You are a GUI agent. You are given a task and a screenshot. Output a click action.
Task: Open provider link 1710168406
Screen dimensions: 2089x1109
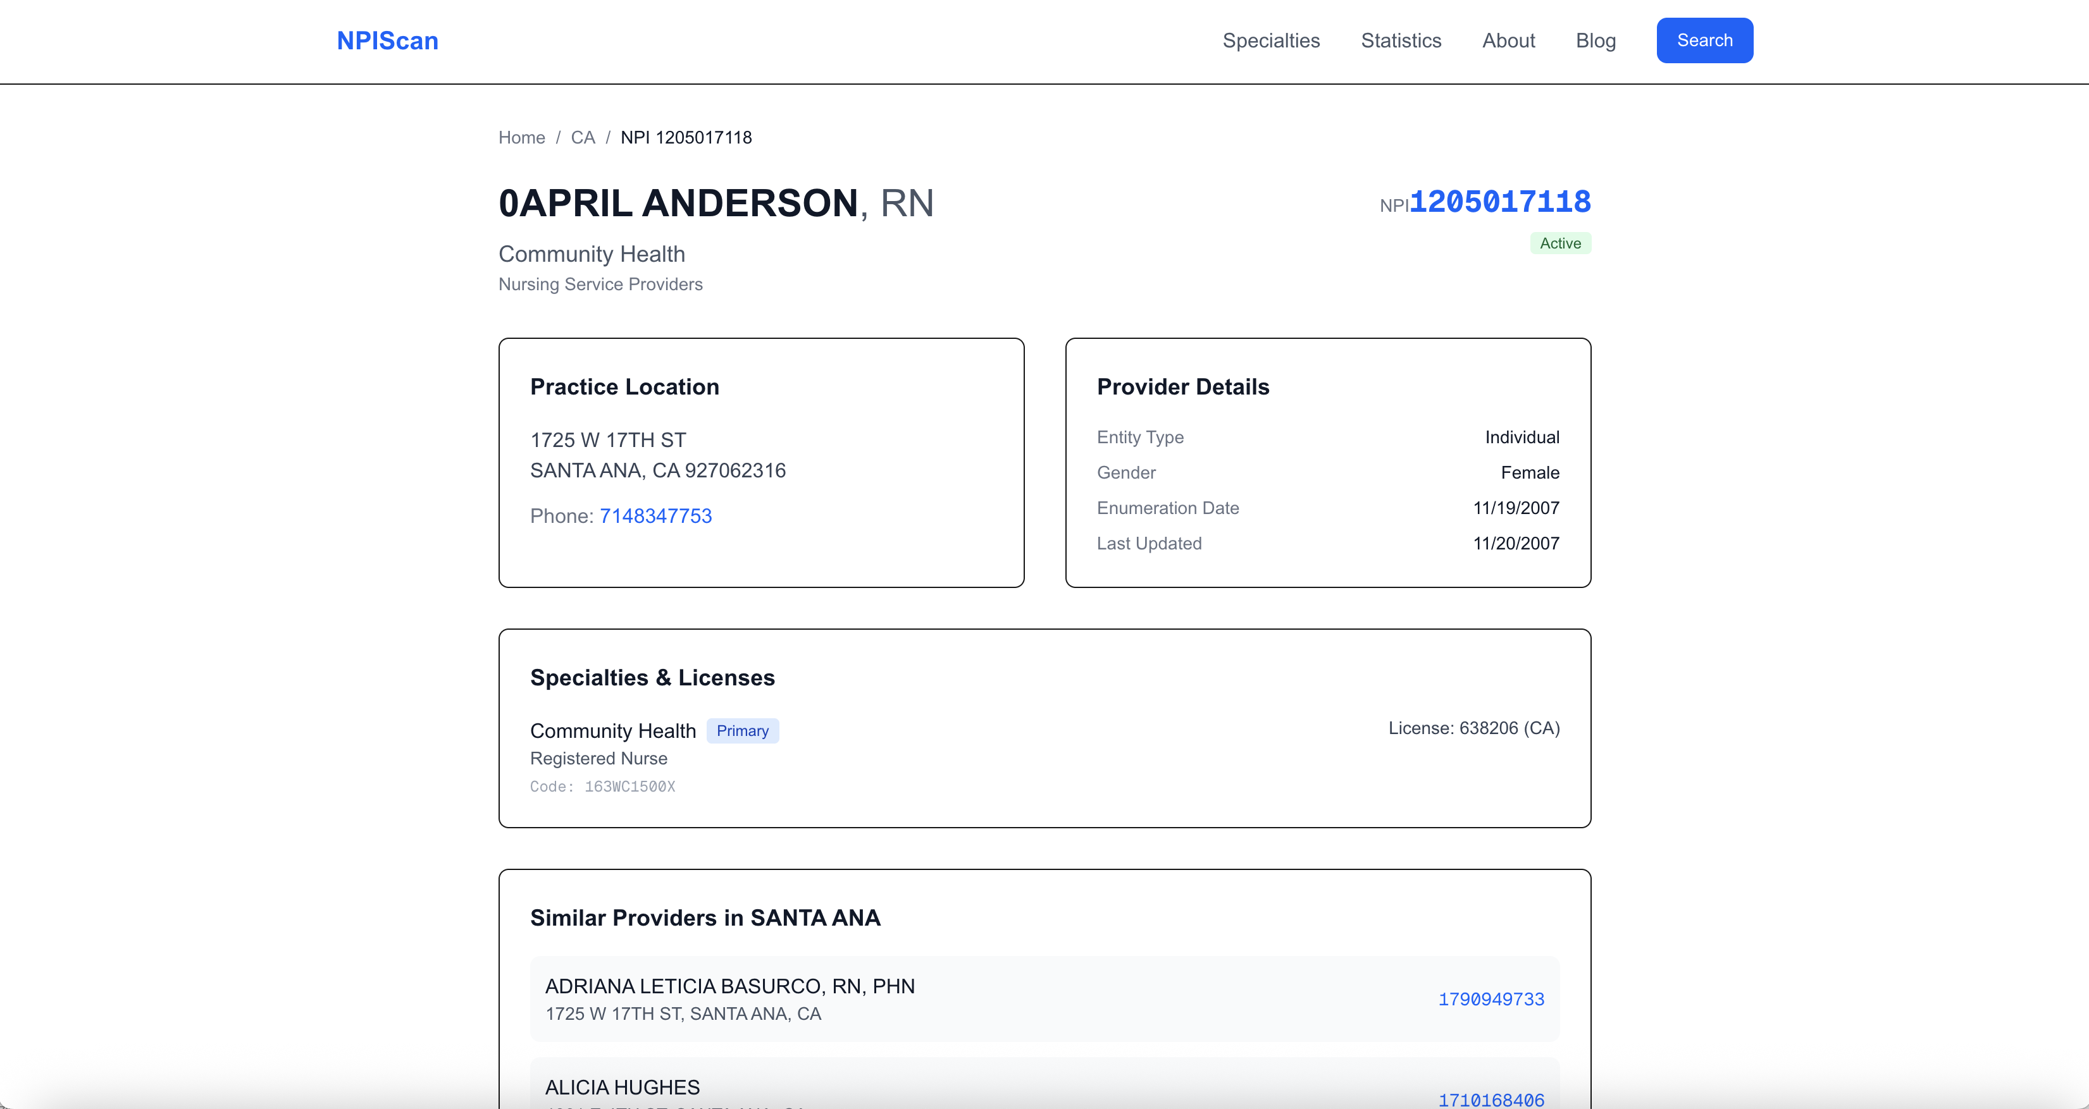tap(1491, 1100)
